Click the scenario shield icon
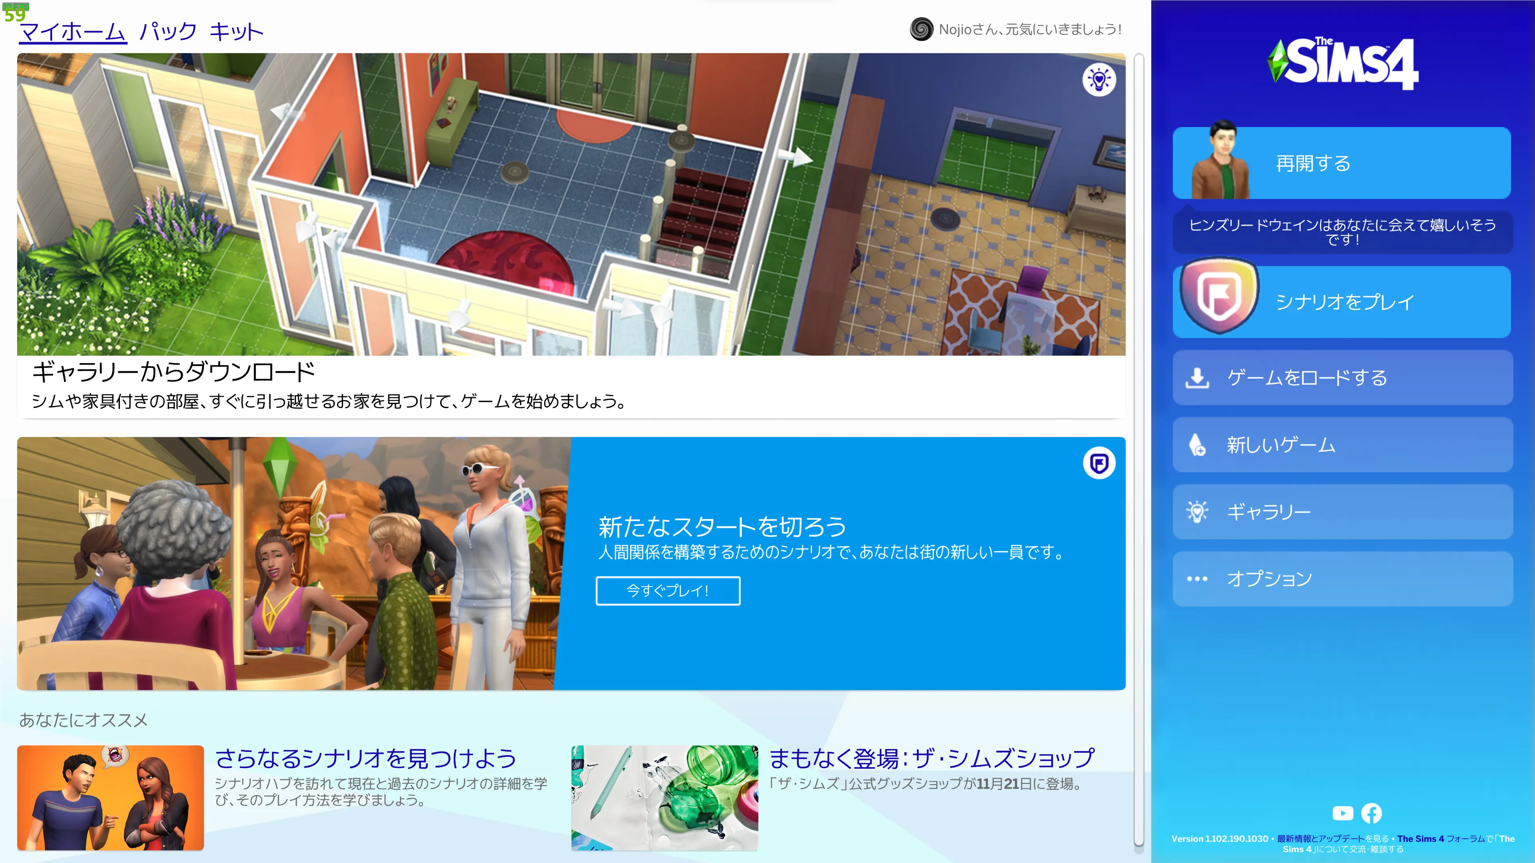The height and width of the screenshot is (863, 1535). click(x=1219, y=295)
